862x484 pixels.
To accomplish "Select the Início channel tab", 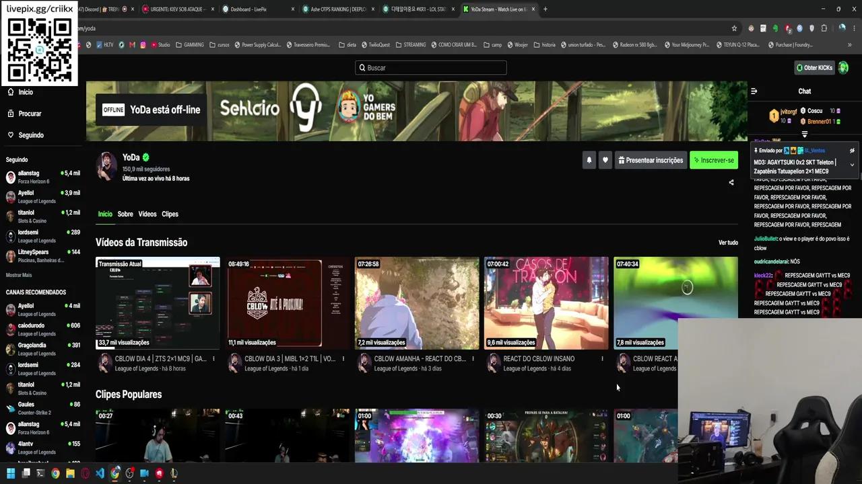I will (105, 214).
